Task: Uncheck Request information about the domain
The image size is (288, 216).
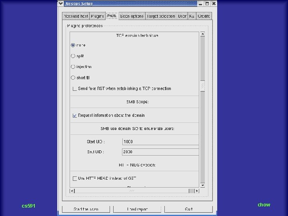Action: coord(74,116)
